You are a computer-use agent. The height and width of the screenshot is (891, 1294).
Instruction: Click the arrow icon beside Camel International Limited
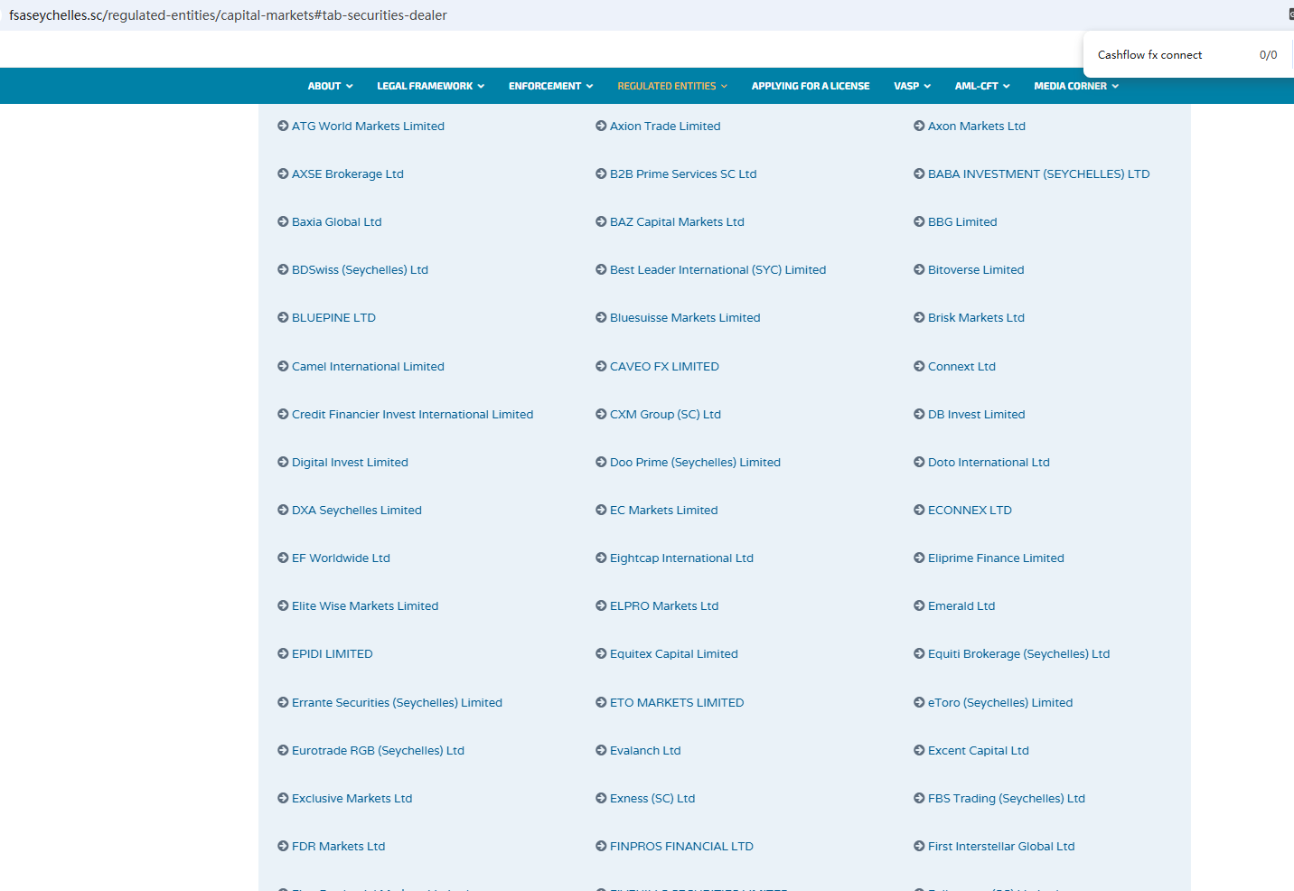tap(283, 367)
